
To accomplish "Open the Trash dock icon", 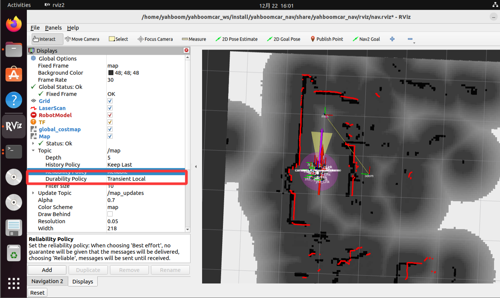I will point(14,253).
